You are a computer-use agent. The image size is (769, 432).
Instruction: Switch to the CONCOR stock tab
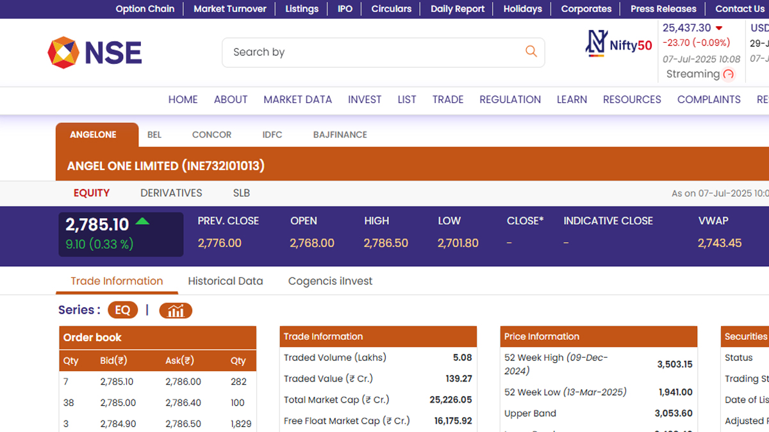pos(211,135)
